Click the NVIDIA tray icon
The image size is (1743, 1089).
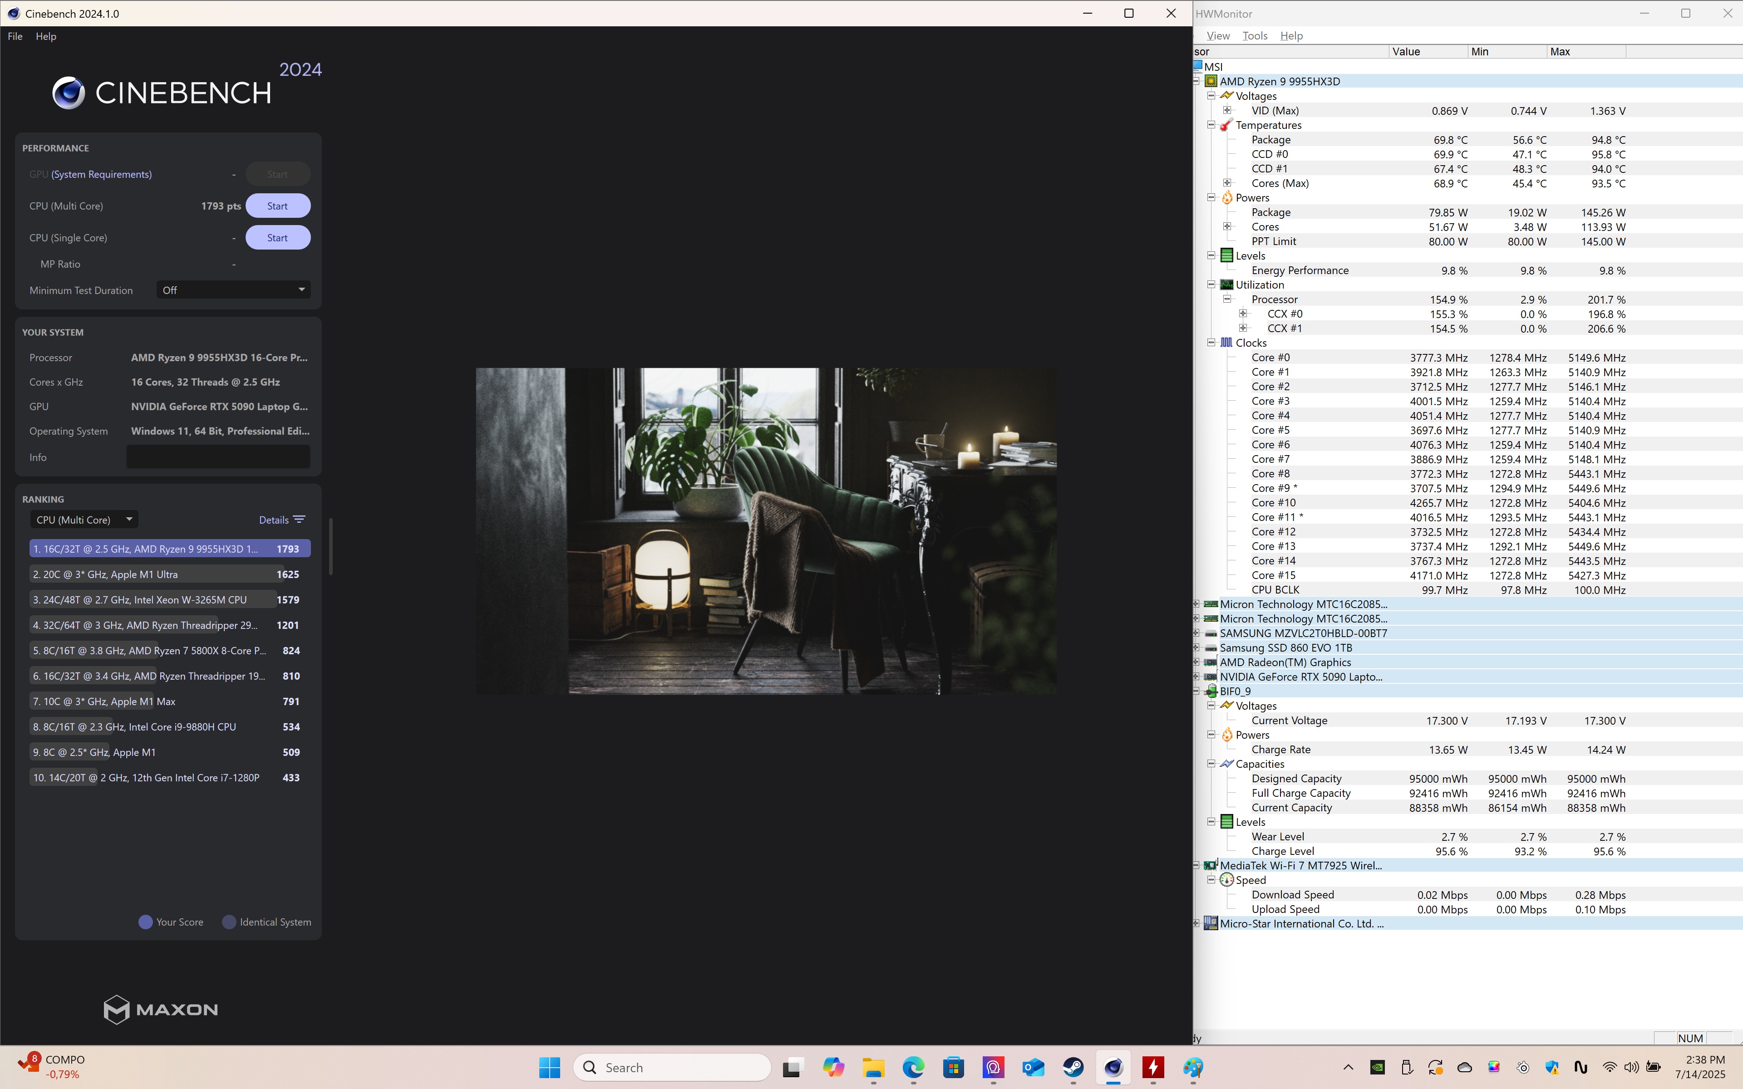tap(1377, 1067)
